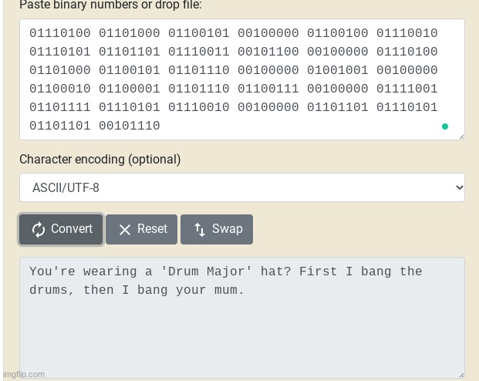
Task: Place the cursor on final binary value 00101110
Action: pos(130,126)
